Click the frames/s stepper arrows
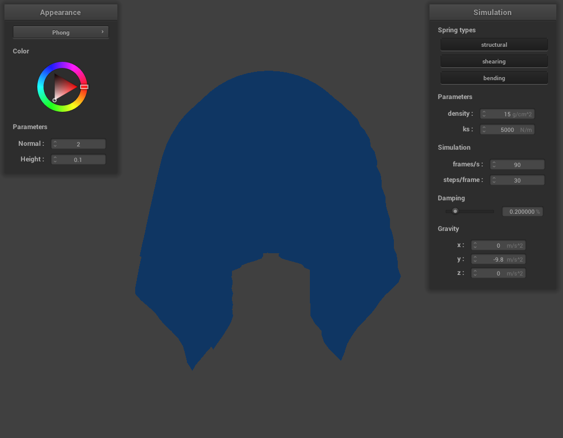 [x=494, y=165]
